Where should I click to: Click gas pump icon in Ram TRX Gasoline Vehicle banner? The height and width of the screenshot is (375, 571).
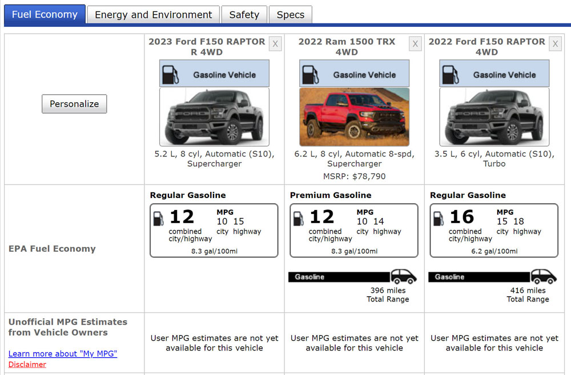[309, 74]
